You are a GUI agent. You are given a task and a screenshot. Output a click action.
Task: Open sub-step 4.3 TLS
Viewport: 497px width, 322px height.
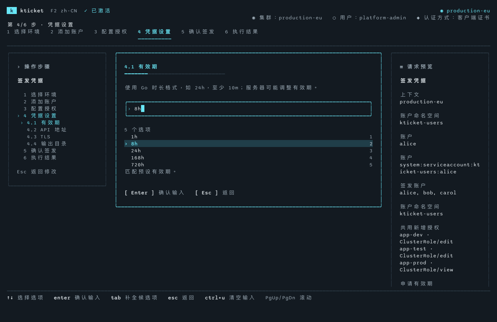point(39,137)
